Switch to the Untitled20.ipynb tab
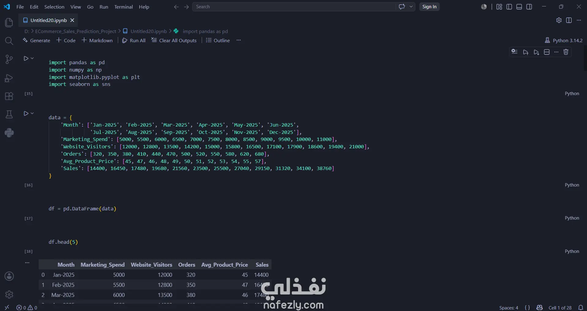Screen dimensions: 587x311 coord(48,20)
